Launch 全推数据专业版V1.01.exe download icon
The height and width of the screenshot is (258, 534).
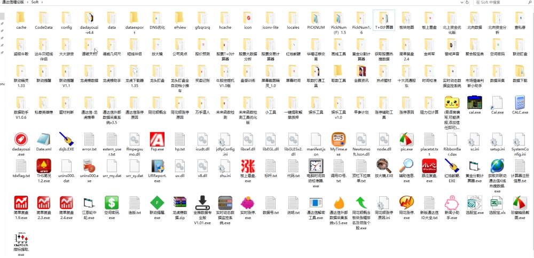(x=202, y=203)
